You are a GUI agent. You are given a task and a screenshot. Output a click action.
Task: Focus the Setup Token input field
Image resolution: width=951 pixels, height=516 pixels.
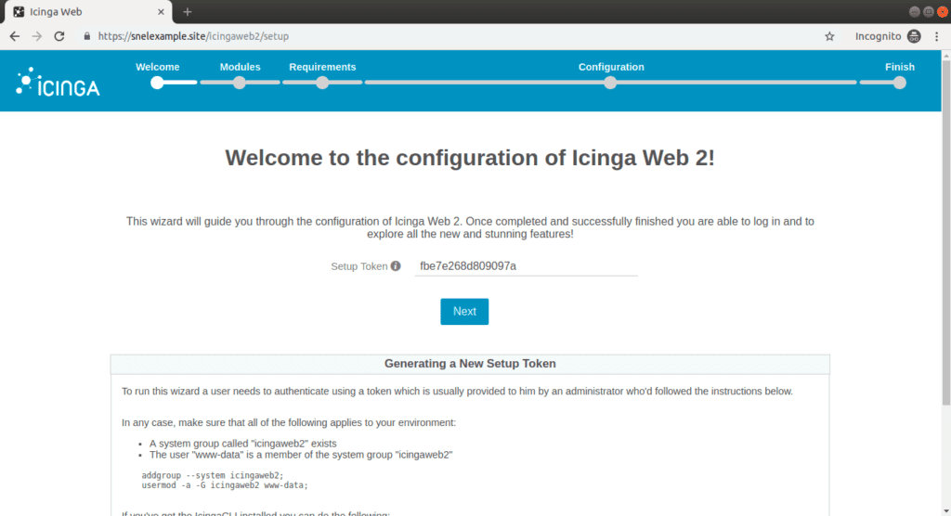(x=525, y=266)
